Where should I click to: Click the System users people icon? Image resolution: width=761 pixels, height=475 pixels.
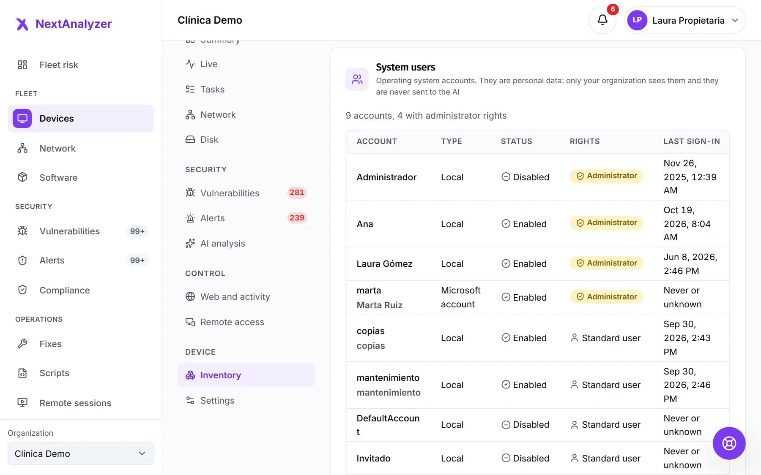357,79
